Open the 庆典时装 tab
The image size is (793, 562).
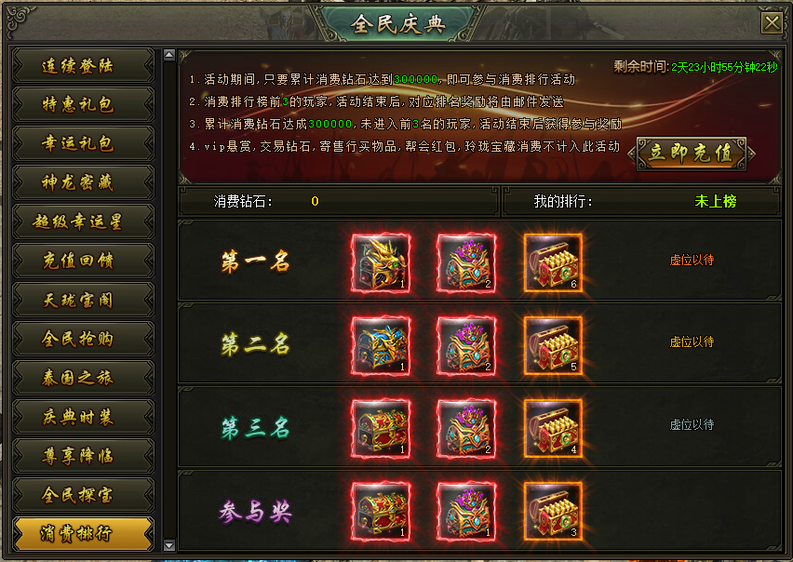[x=83, y=417]
